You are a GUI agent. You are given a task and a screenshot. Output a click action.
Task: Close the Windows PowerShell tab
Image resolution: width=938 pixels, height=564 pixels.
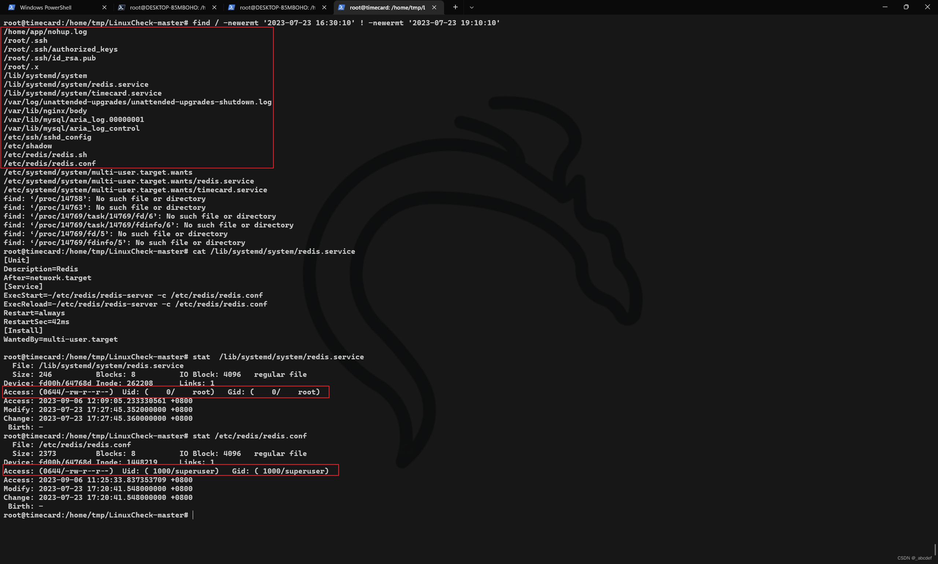pos(104,7)
